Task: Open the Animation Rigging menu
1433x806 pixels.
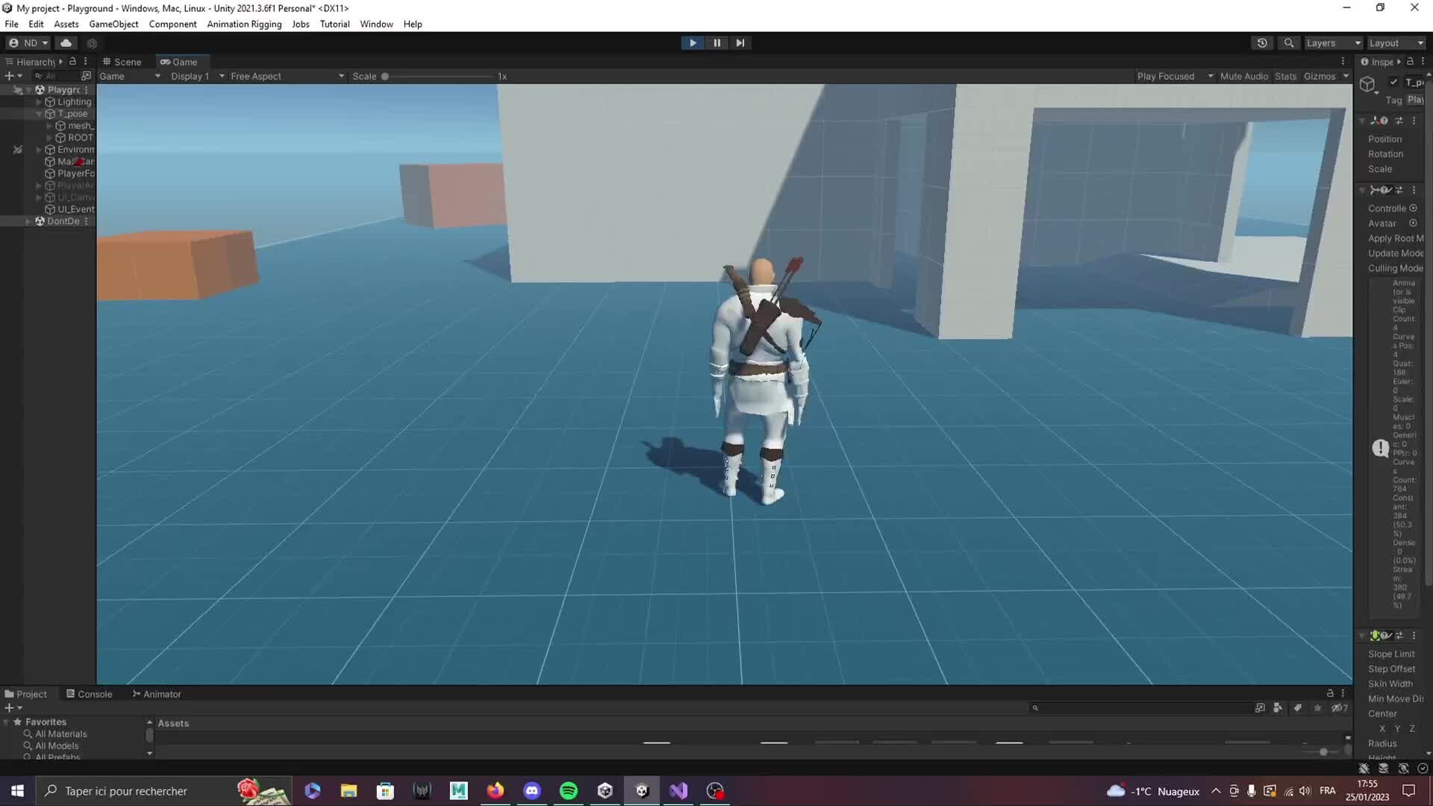Action: pyautogui.click(x=244, y=24)
